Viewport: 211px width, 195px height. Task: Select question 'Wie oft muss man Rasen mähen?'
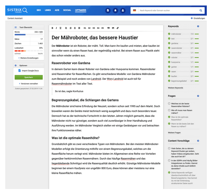(x=169, y=110)
